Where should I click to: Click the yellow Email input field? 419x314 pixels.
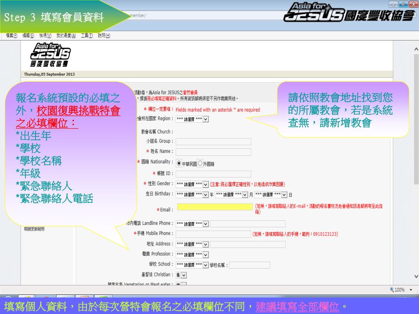point(215,206)
